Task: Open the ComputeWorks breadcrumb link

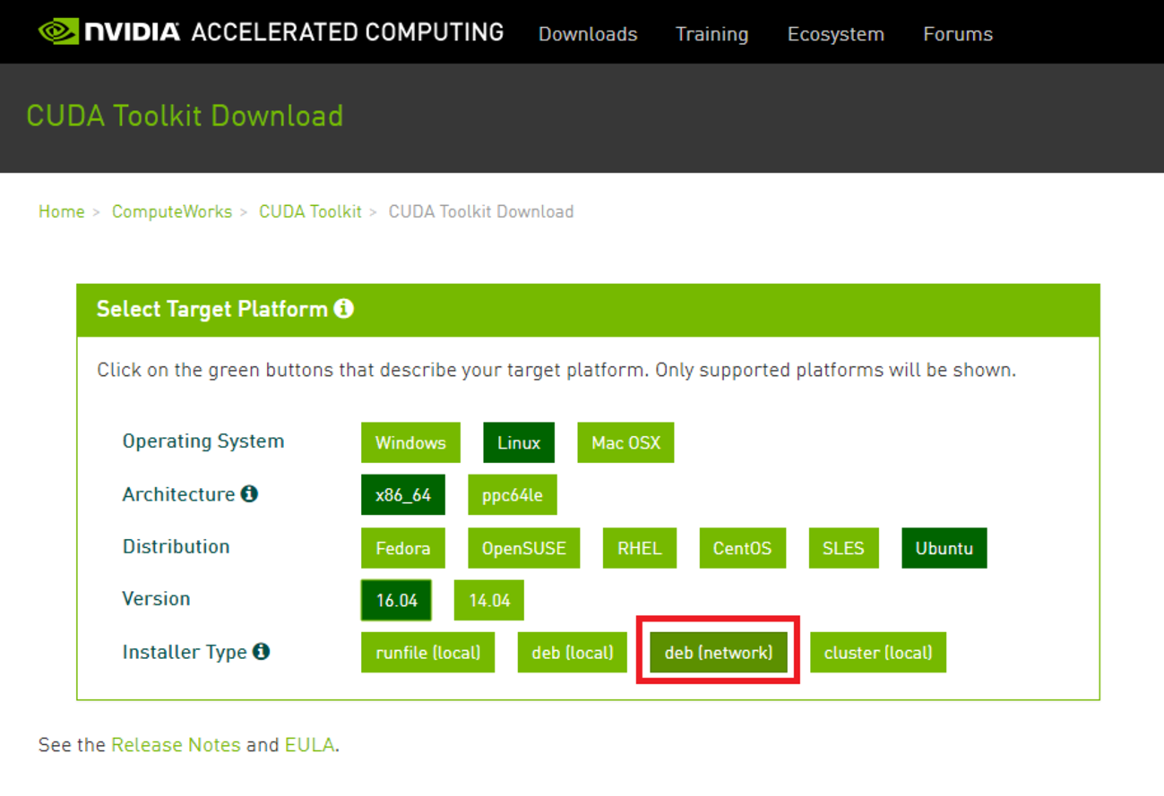Action: click(171, 211)
